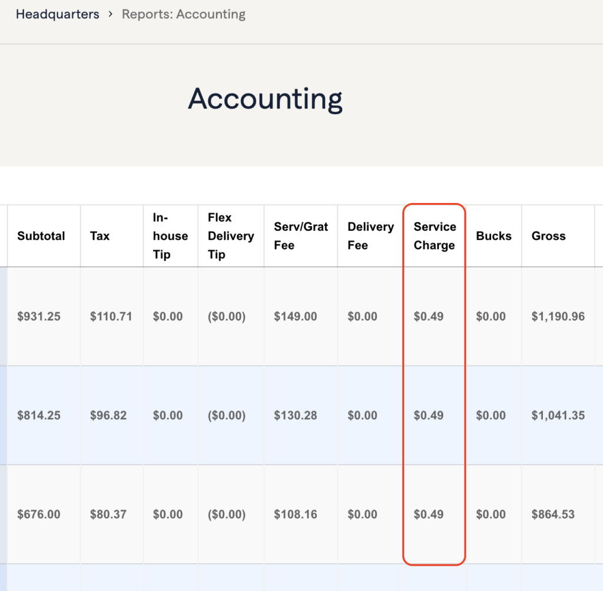Select the $1,190.96 gross cell
603x591 pixels.
(x=558, y=317)
